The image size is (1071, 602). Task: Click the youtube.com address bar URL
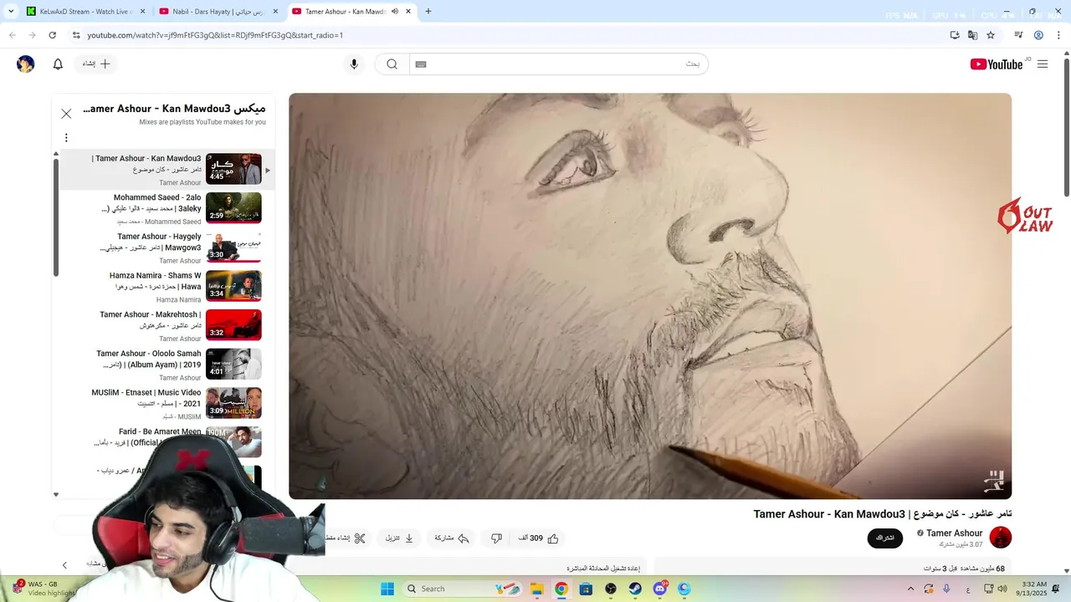[x=215, y=35]
